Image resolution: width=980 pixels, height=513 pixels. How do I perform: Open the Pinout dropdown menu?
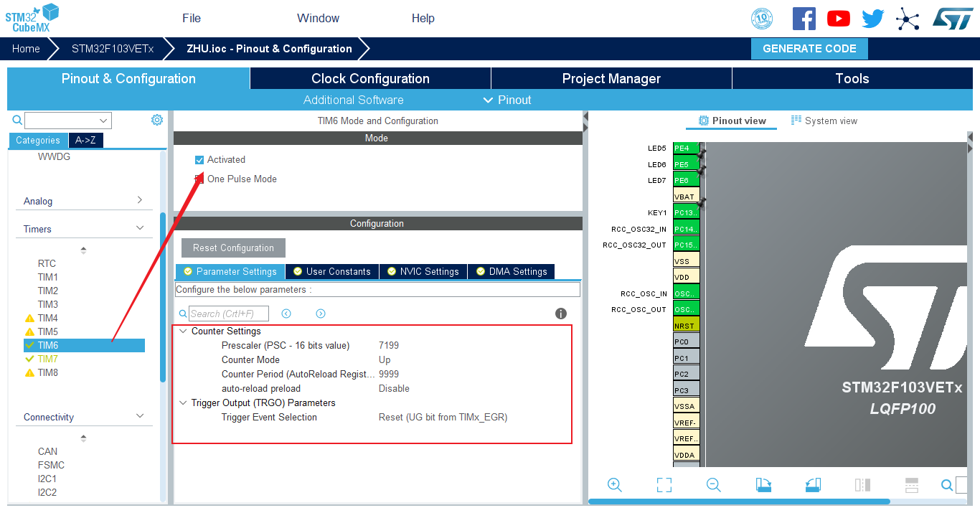click(x=507, y=100)
